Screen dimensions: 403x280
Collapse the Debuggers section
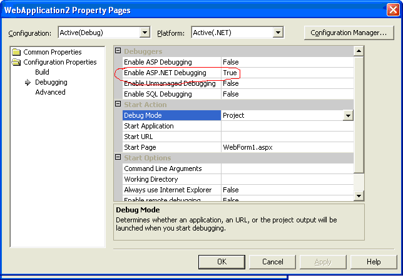[118, 51]
